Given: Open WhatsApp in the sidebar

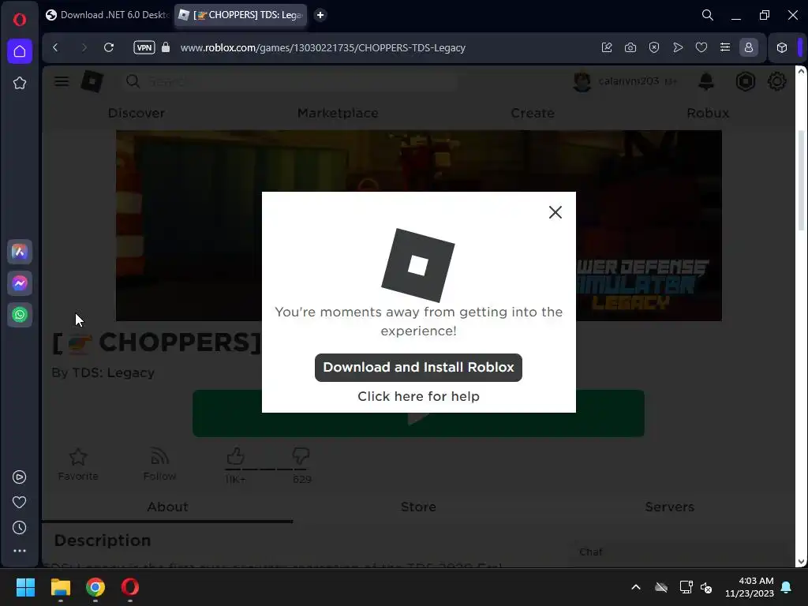Looking at the screenshot, I should 20,315.
